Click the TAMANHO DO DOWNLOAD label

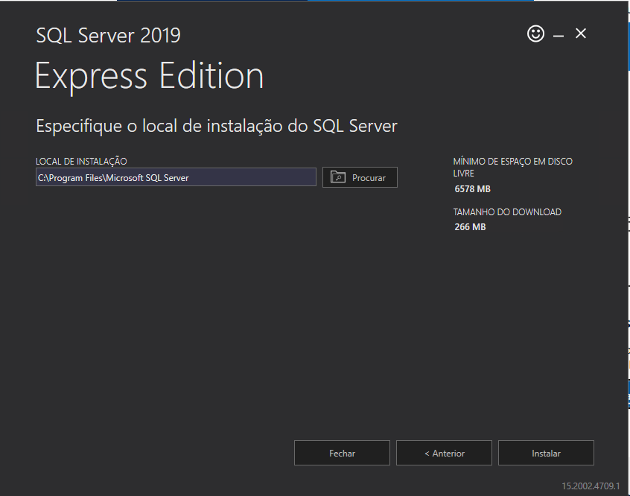point(507,212)
